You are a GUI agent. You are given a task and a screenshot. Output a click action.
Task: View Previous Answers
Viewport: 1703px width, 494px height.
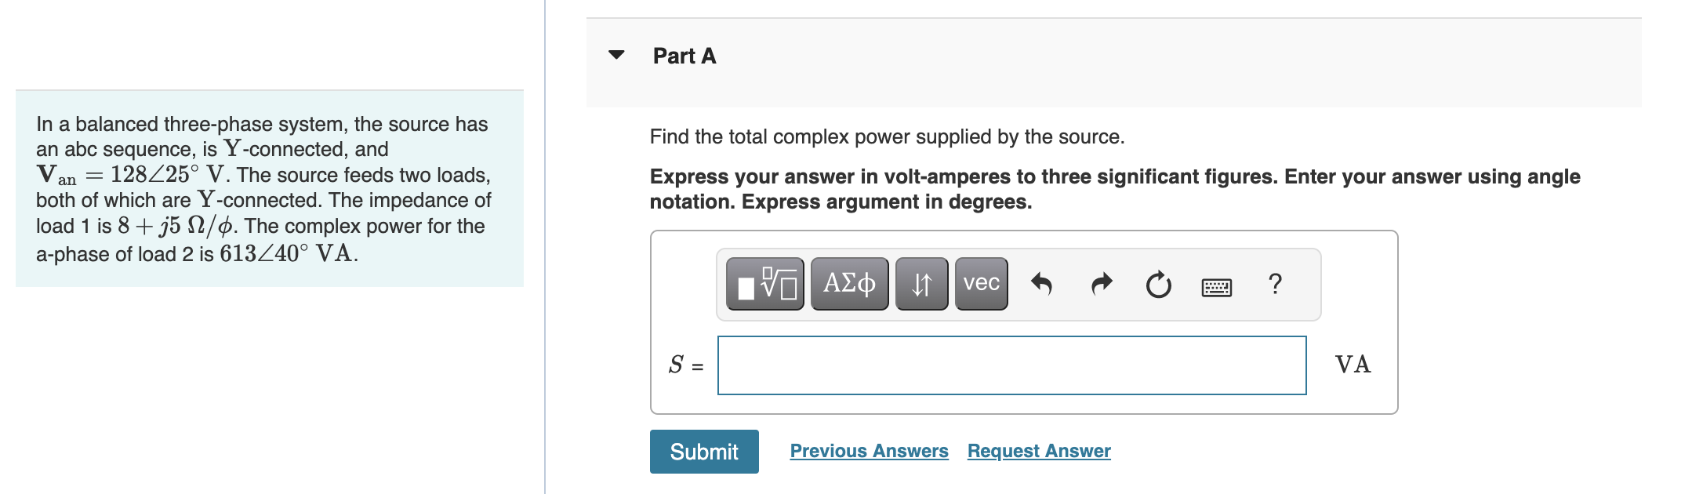coord(870,451)
